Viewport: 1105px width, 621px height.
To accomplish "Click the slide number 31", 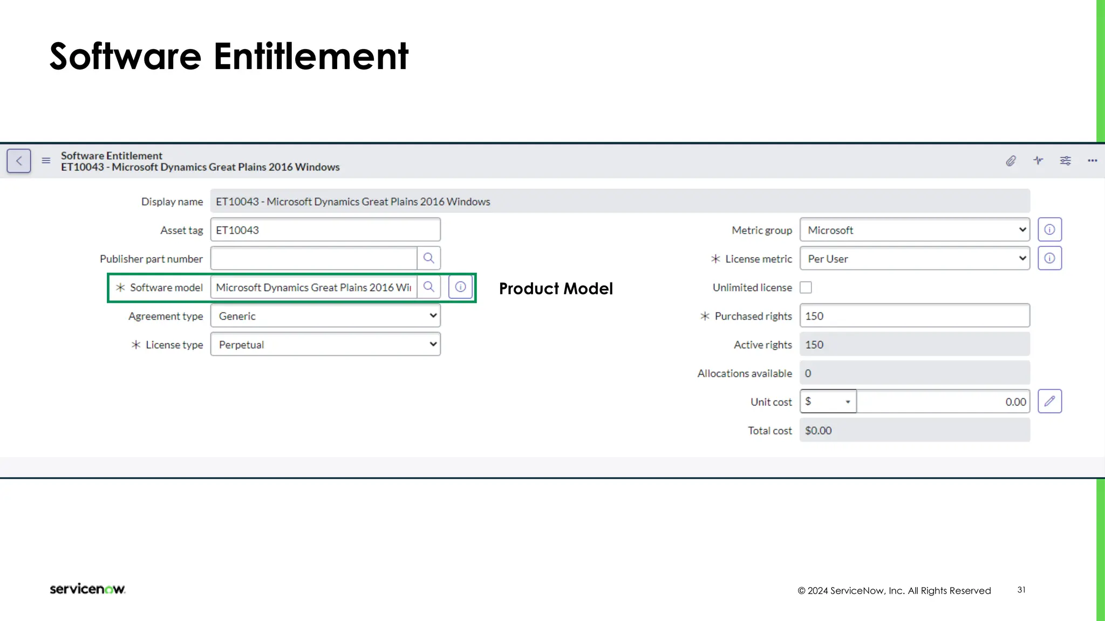I will [1021, 590].
